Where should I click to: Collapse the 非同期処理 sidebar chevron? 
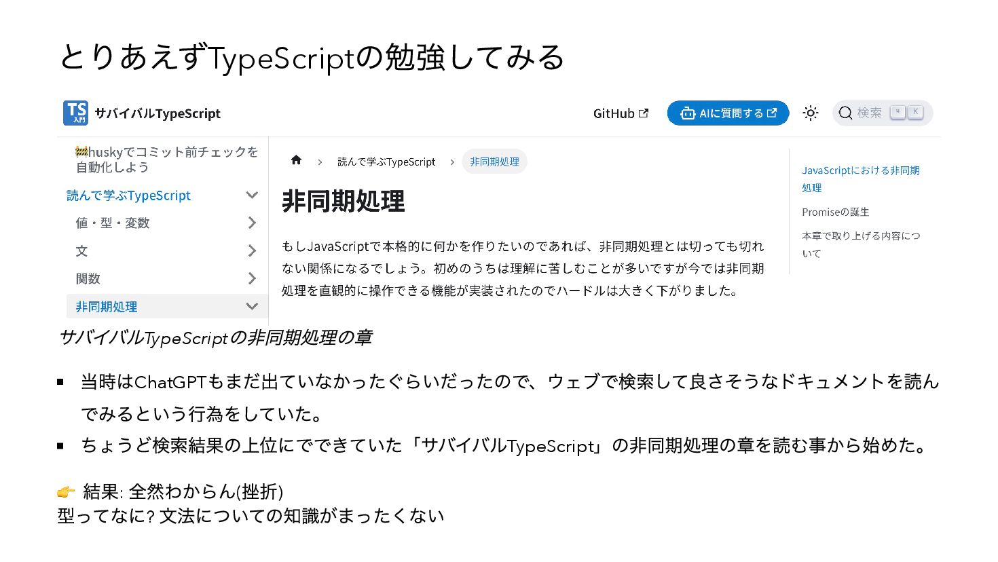(x=252, y=306)
